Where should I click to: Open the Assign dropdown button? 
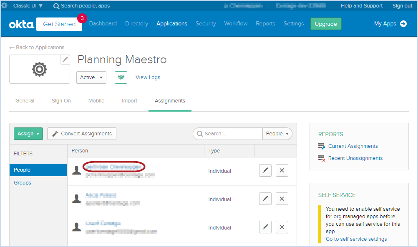click(x=28, y=134)
